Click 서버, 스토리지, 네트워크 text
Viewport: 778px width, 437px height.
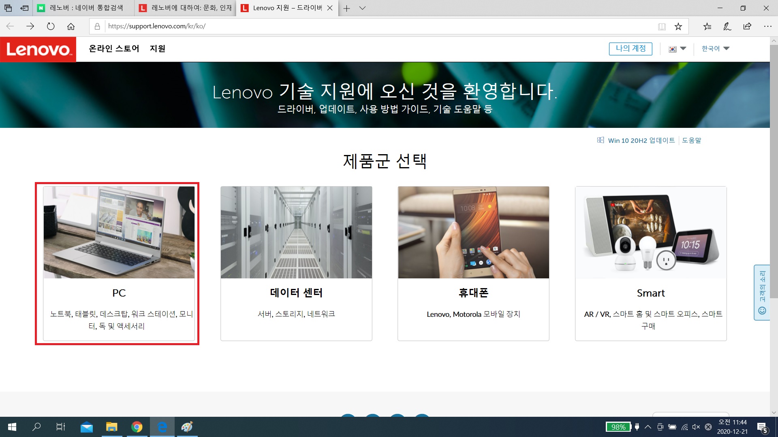pos(296,314)
